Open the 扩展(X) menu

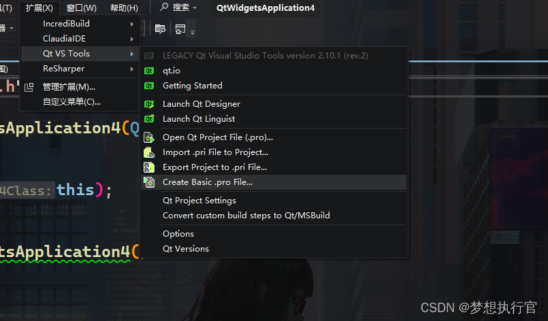[x=39, y=7]
